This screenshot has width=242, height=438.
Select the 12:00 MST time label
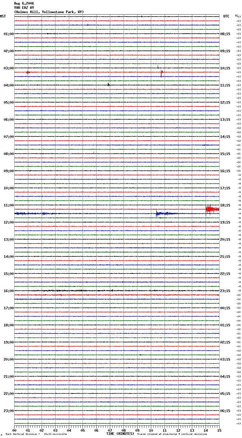(x=9, y=222)
